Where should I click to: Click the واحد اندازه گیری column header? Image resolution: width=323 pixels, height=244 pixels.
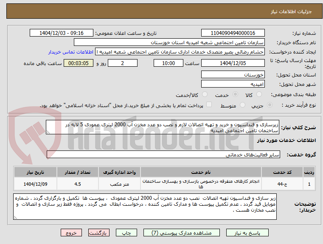pos(119,172)
